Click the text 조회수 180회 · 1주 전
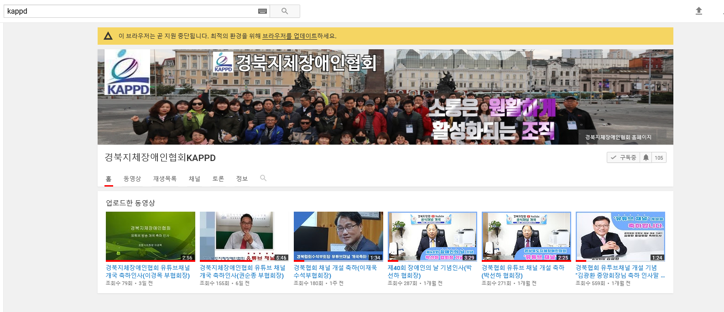 pyautogui.click(x=318, y=283)
